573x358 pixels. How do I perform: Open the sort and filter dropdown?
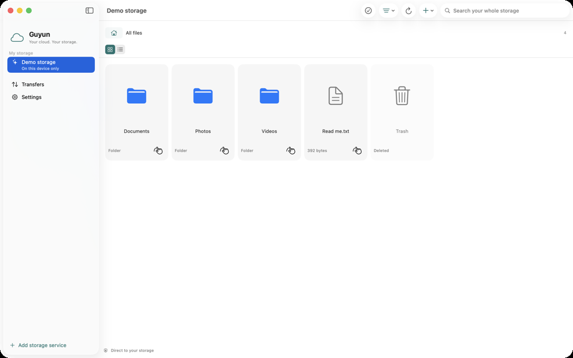389,11
